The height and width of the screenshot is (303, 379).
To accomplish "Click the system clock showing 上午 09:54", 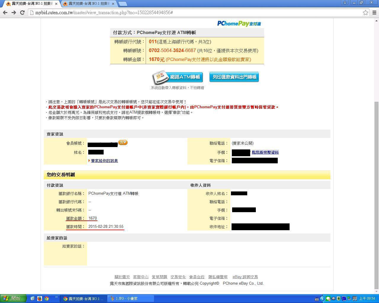I will click(x=367, y=299).
